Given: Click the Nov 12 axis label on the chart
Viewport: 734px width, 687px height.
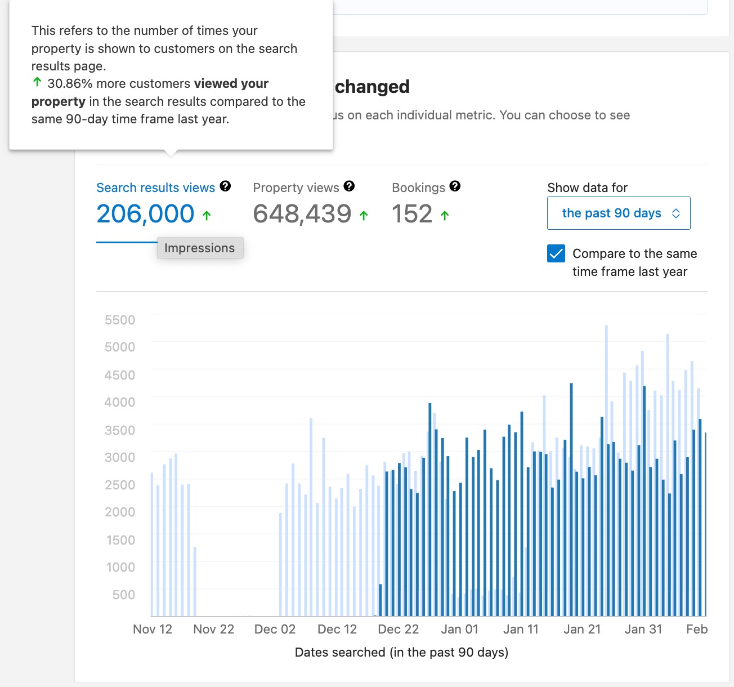Looking at the screenshot, I should (153, 629).
